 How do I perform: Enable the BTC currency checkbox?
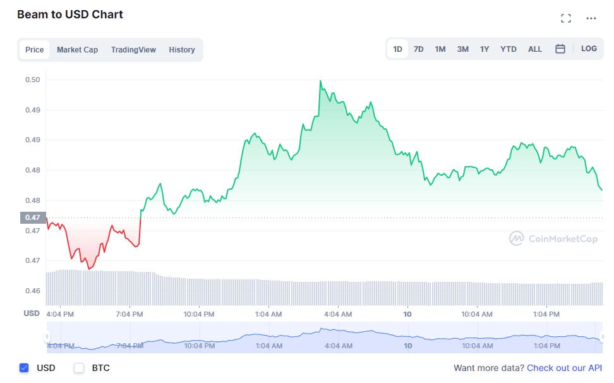click(79, 368)
